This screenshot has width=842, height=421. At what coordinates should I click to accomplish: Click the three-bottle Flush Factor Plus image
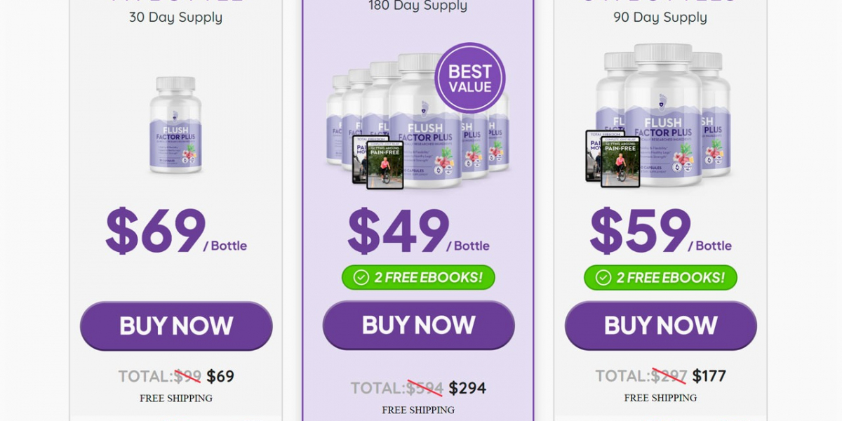(659, 115)
